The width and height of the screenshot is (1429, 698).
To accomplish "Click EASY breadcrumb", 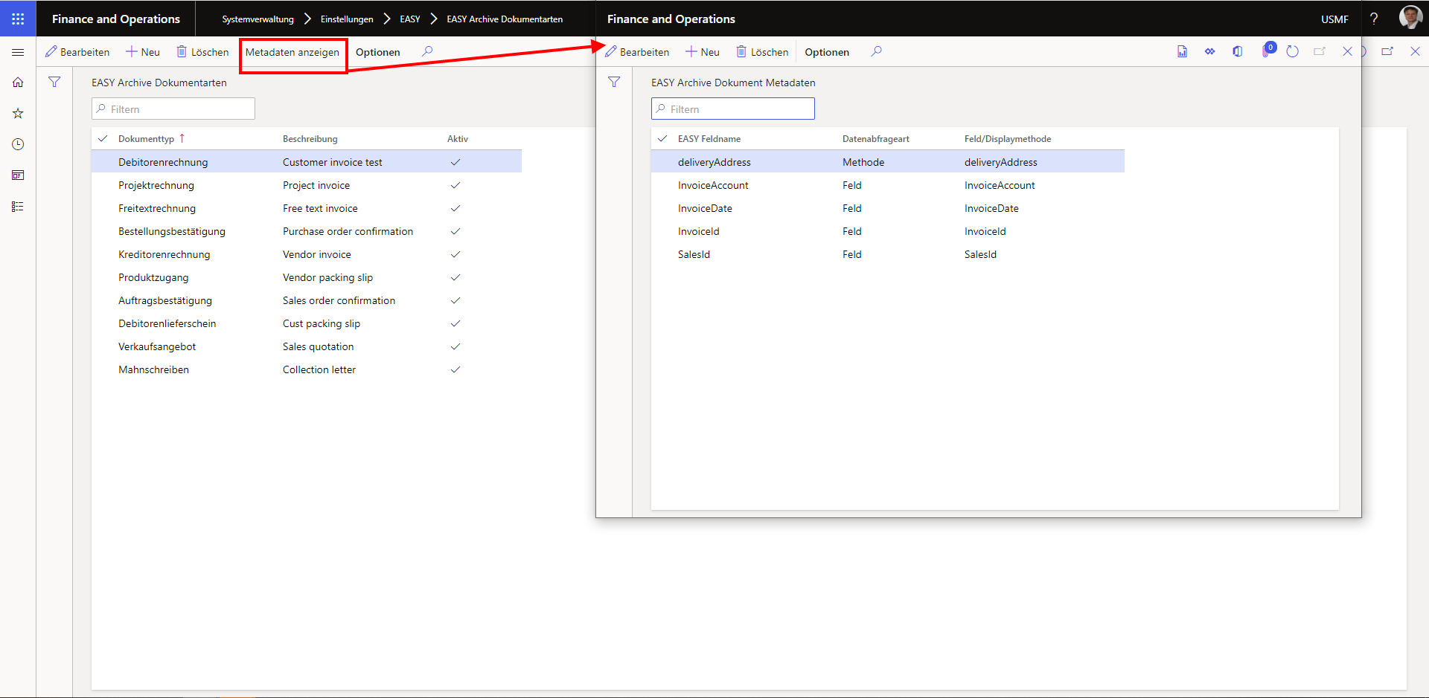I will point(410,19).
